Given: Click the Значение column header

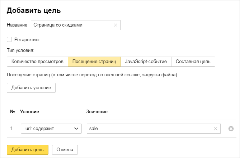Looking at the screenshot, I should coord(97,112).
